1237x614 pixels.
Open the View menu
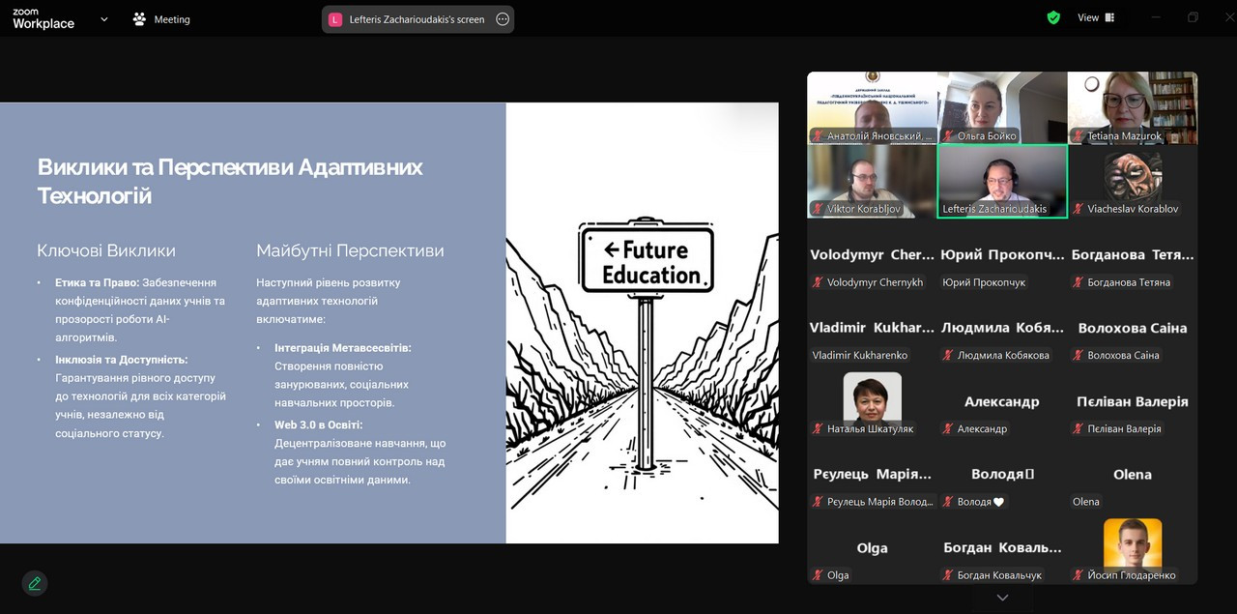[1088, 17]
